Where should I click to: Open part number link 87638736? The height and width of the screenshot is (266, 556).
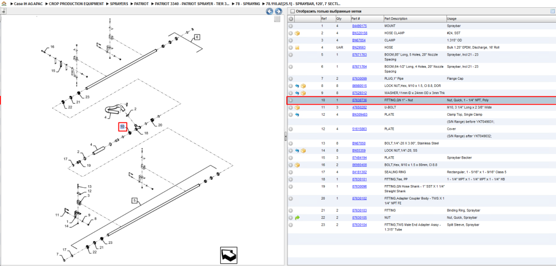pyautogui.click(x=359, y=100)
